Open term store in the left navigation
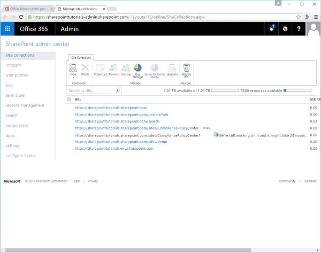The image size is (321, 253). 14,95
